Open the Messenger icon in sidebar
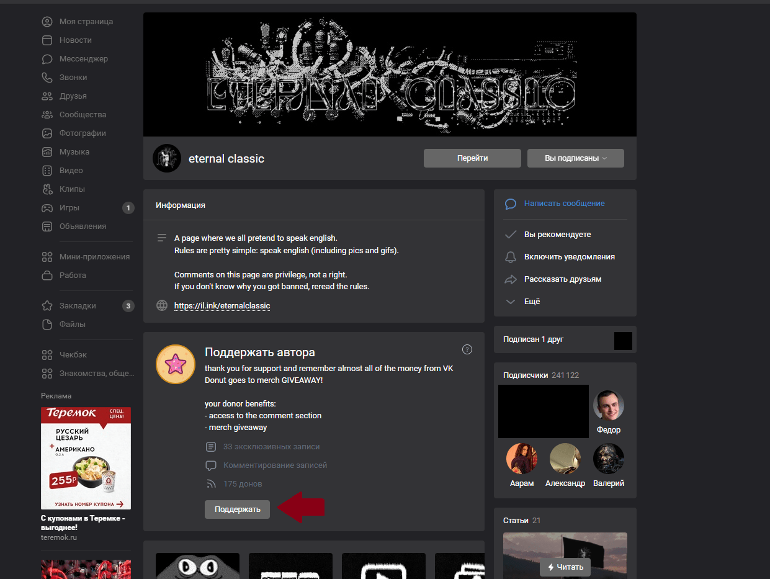The height and width of the screenshot is (579, 770). 47,59
